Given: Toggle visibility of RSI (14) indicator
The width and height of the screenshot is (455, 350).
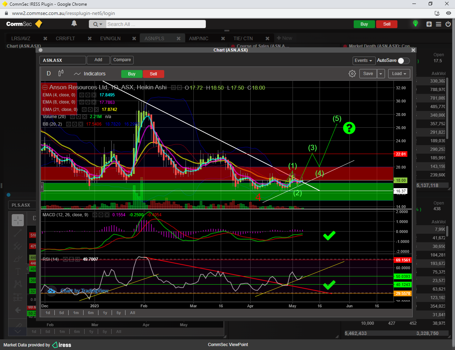Looking at the screenshot, I should click(x=65, y=259).
